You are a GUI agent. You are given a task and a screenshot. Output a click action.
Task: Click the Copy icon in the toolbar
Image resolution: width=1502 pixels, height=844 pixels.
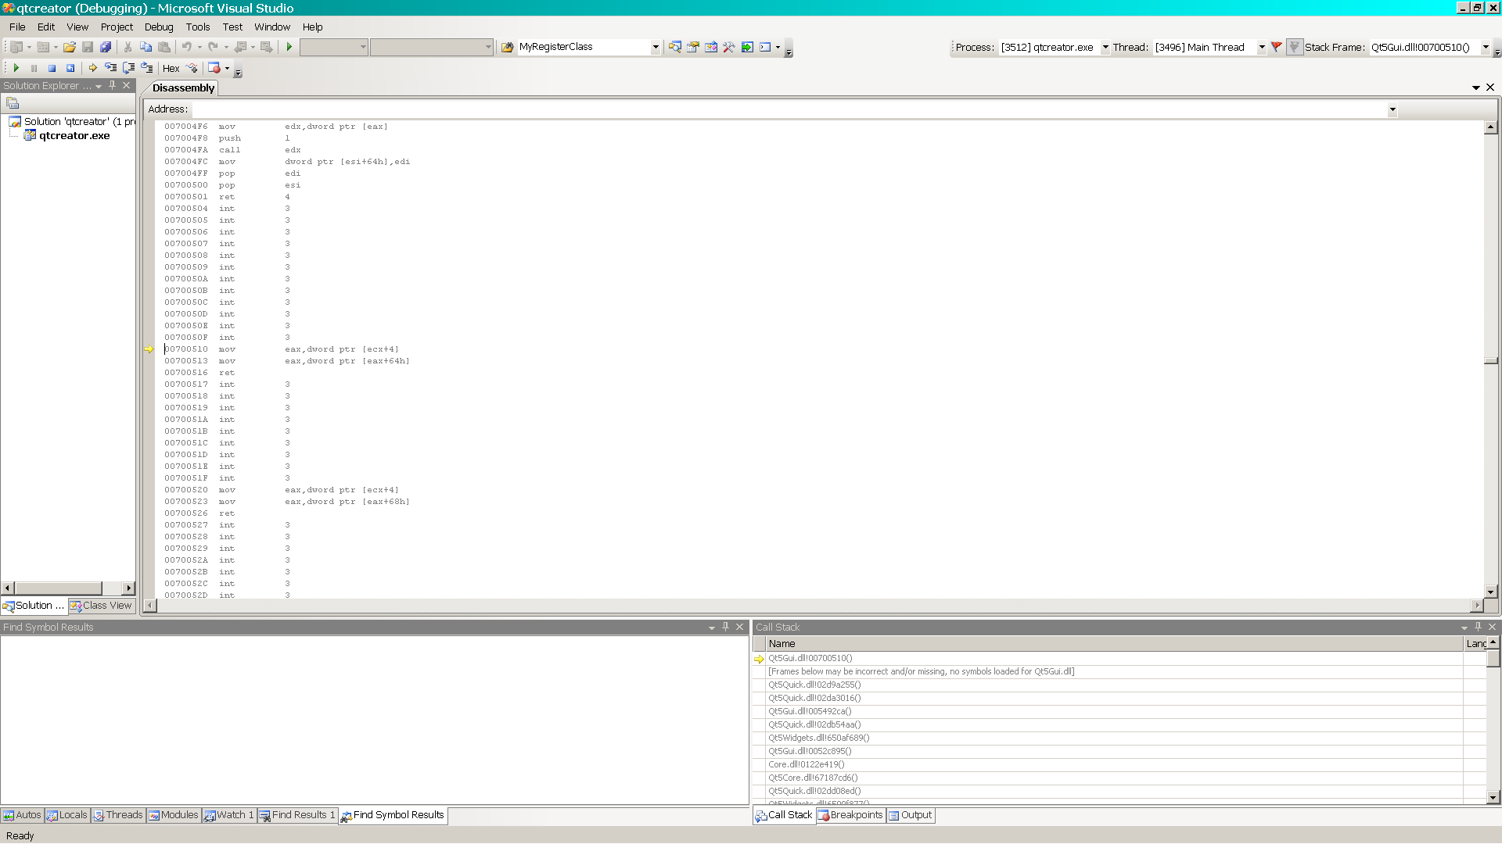click(146, 48)
